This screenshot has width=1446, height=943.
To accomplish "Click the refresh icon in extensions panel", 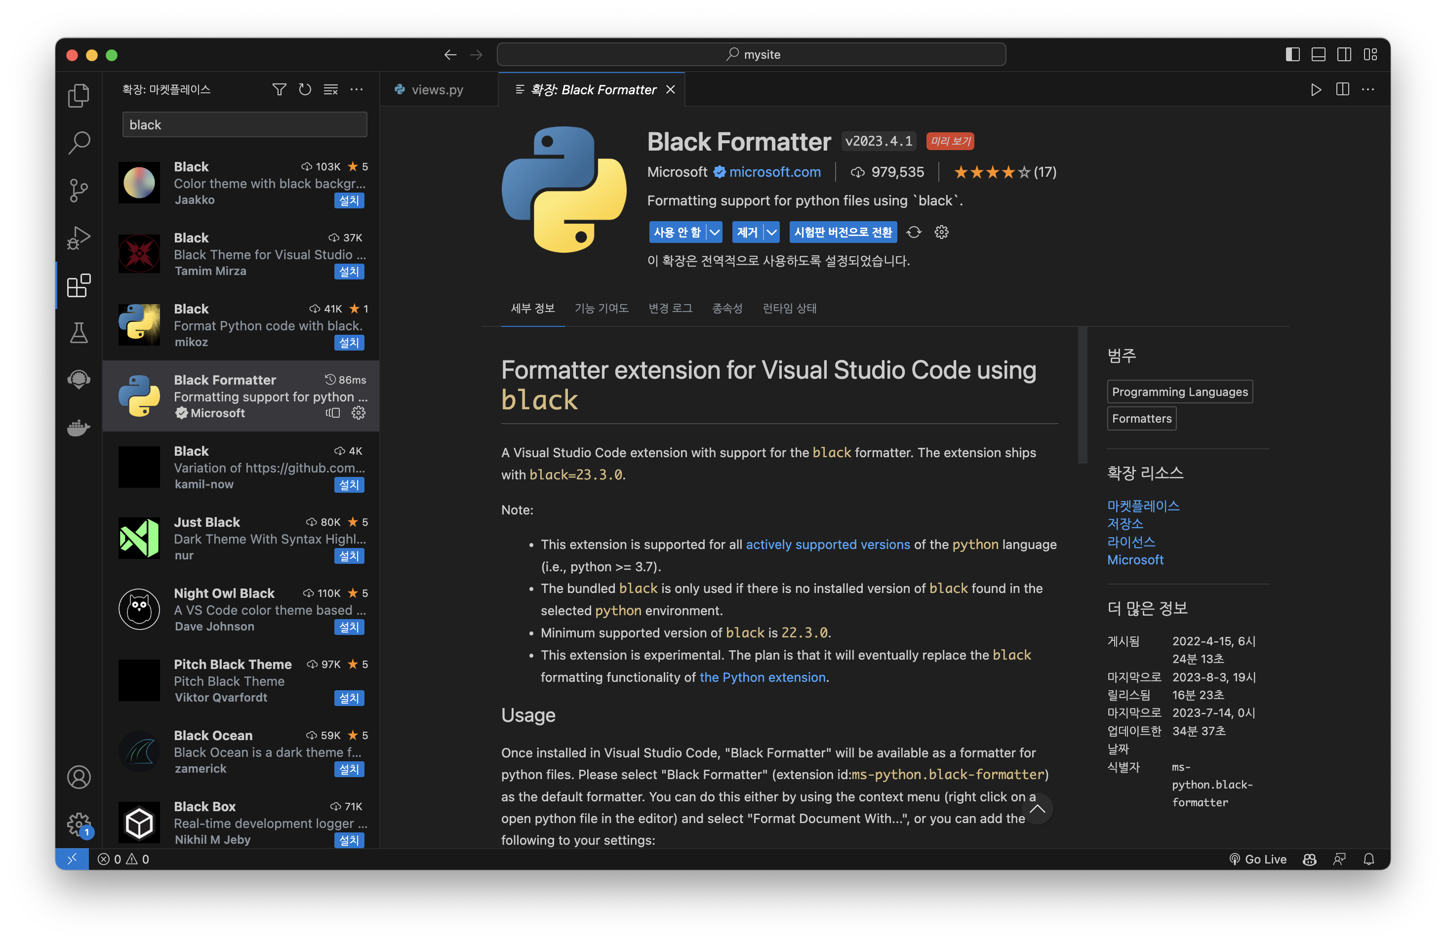I will (x=305, y=89).
